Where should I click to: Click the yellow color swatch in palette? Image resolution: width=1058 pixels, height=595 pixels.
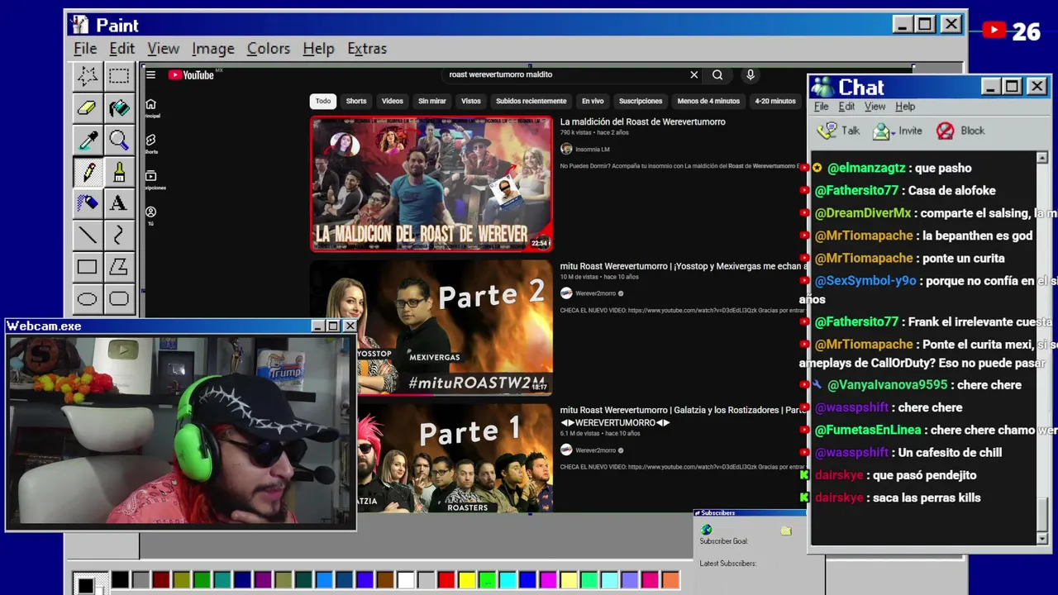tap(466, 580)
